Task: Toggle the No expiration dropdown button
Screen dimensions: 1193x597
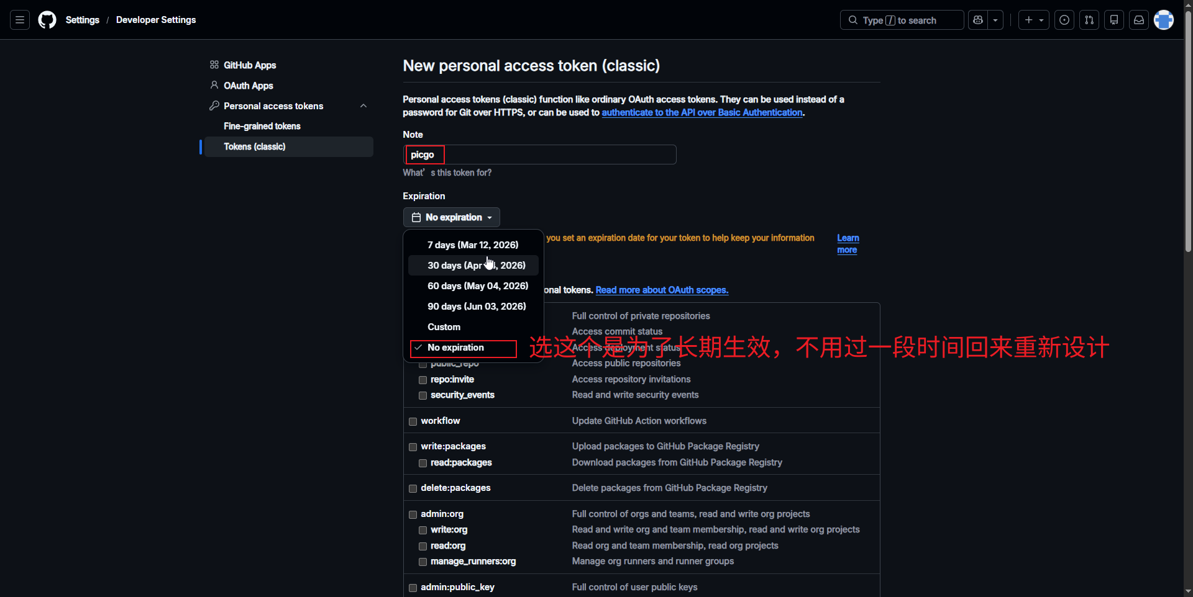Action: [452, 217]
